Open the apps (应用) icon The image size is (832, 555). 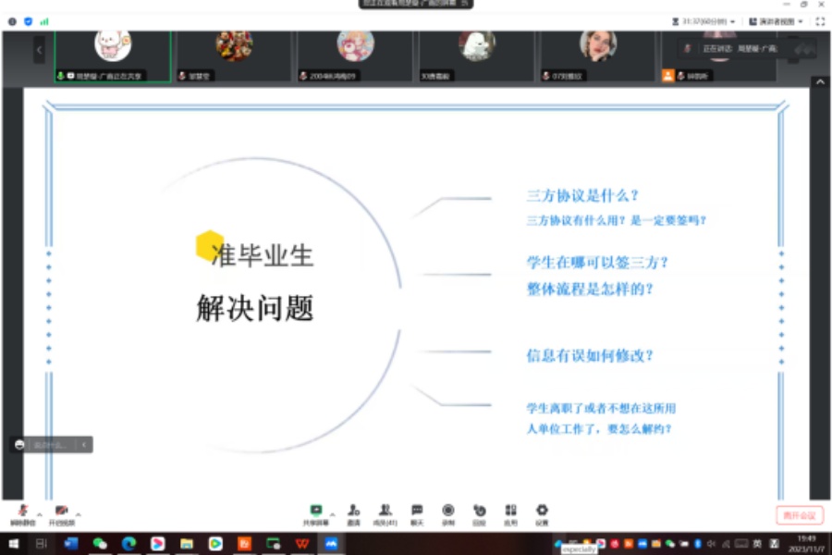[x=510, y=510]
